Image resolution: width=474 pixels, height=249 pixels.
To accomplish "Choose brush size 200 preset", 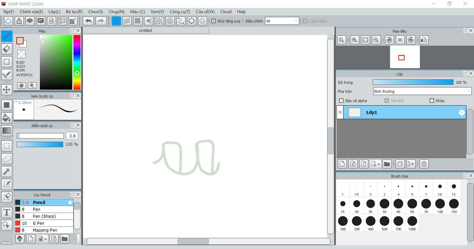I will (x=343, y=223).
